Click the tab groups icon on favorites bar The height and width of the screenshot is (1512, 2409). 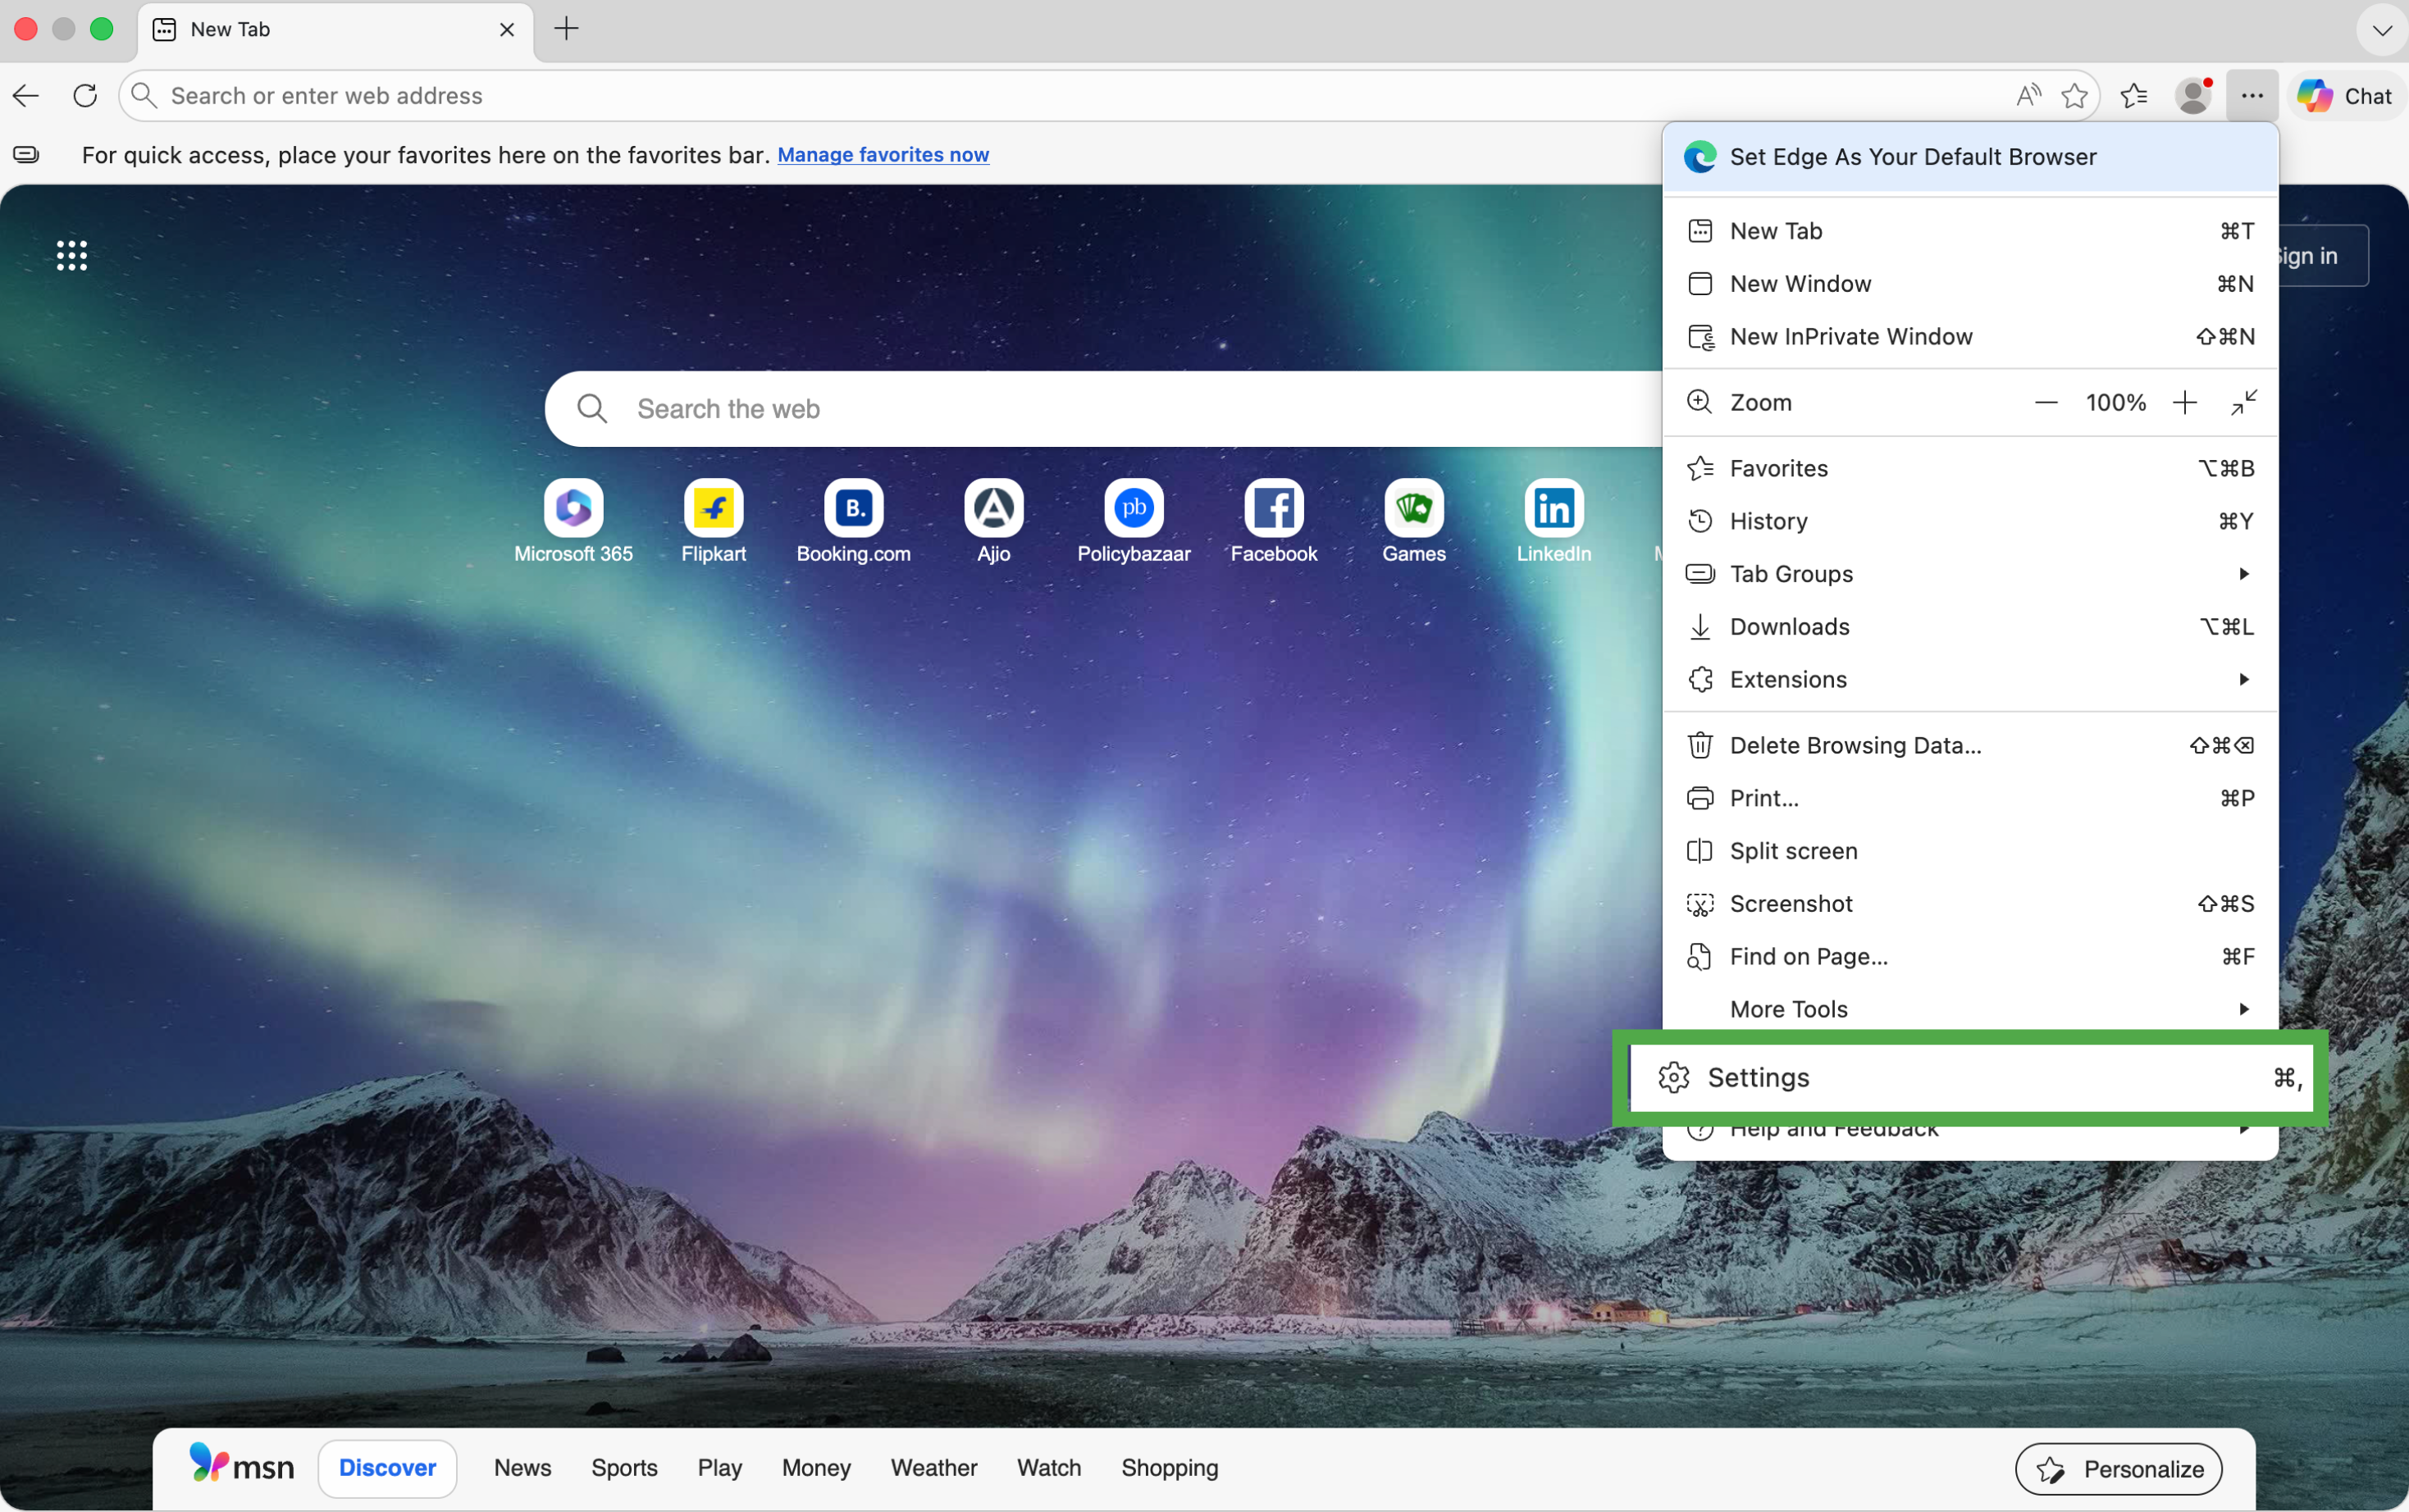coord(26,154)
